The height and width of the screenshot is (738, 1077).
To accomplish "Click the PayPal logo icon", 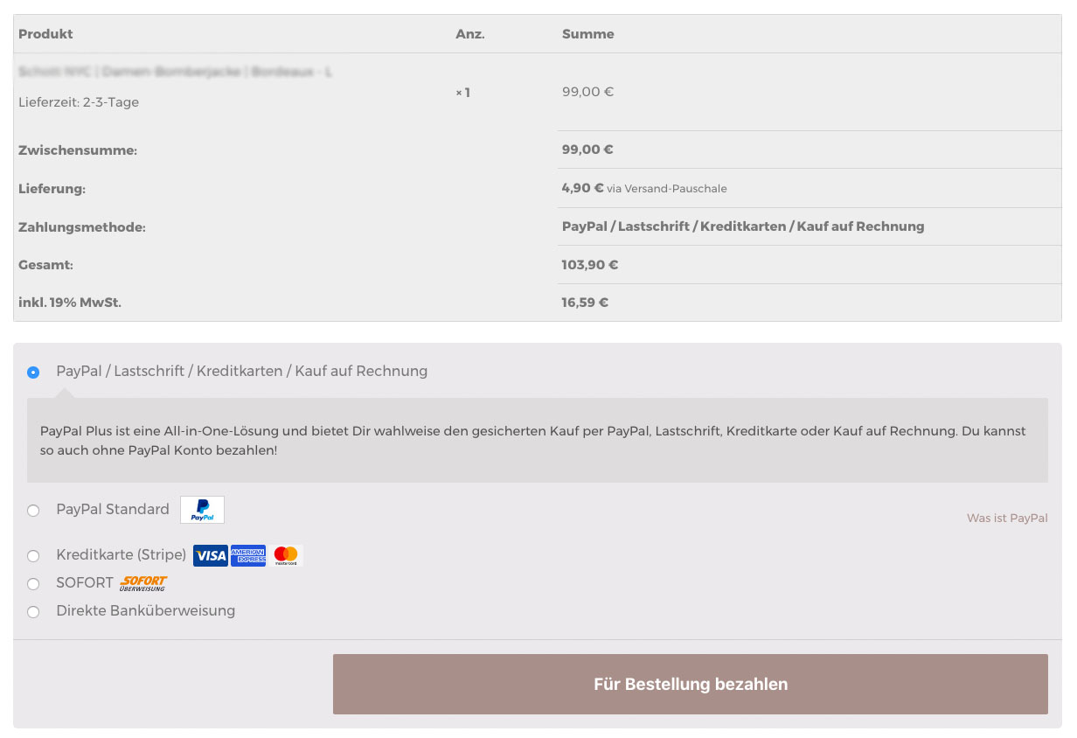I will pos(202,510).
